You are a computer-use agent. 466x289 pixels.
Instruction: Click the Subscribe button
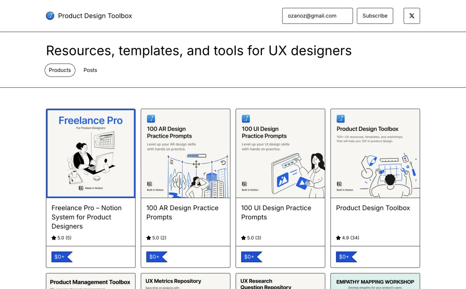375,16
